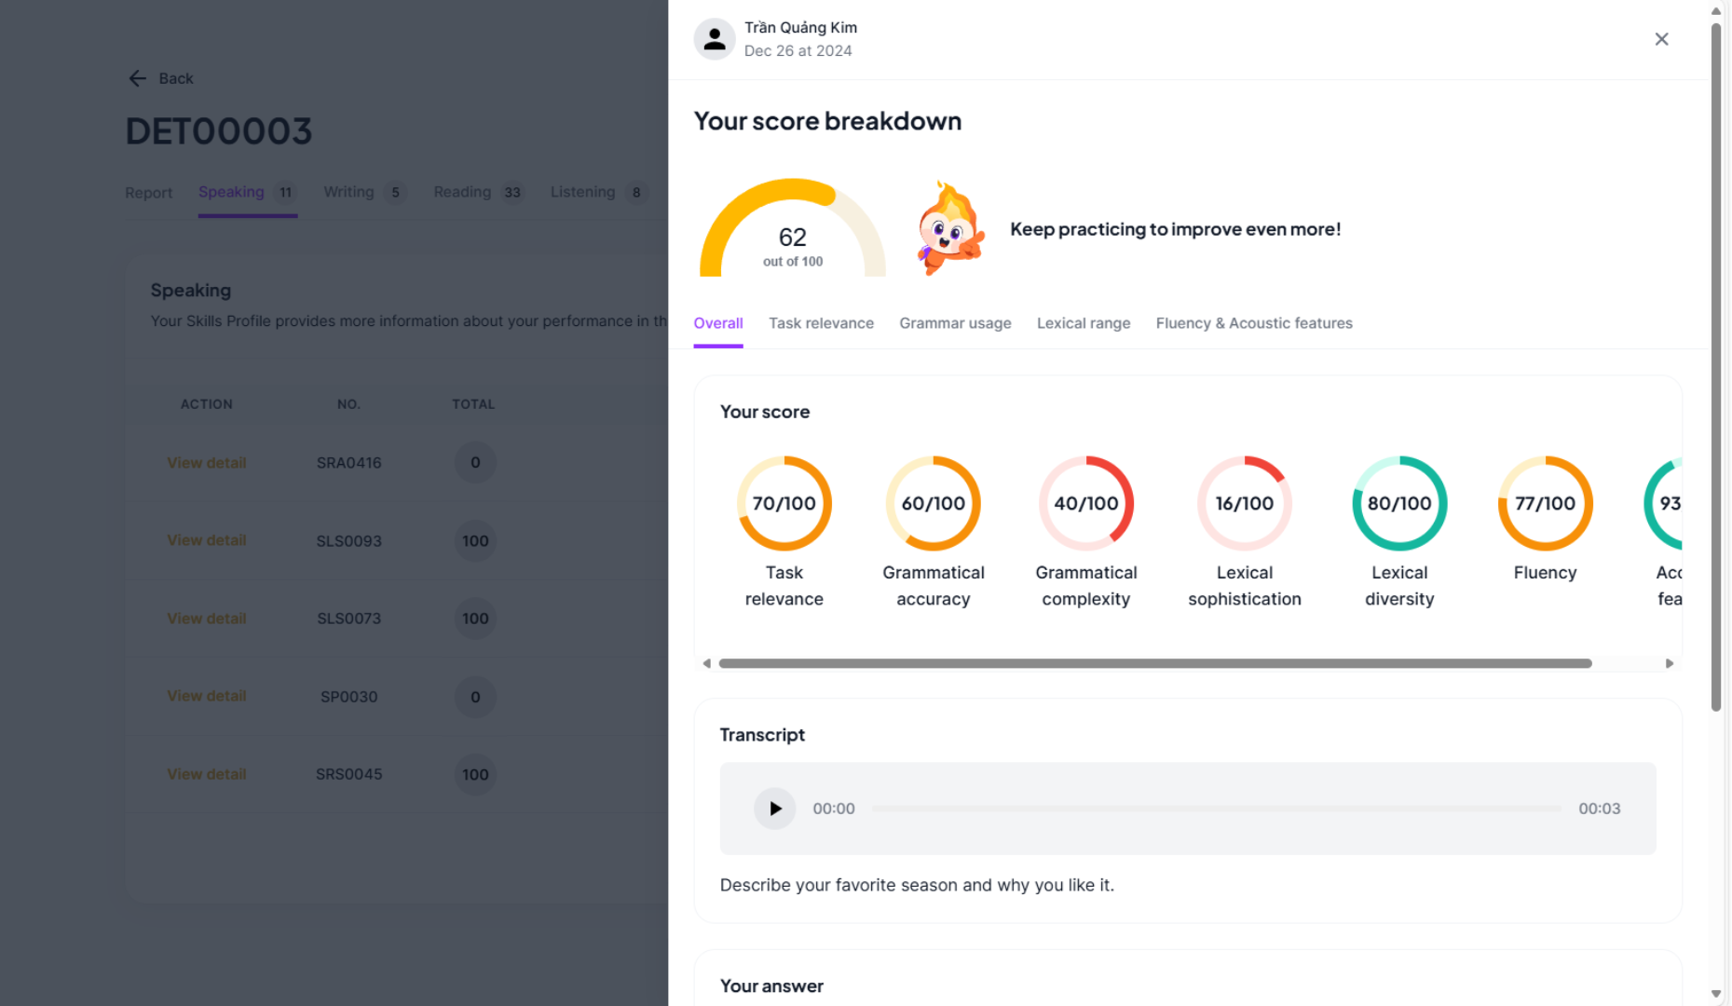This screenshot has width=1732, height=1006.
Task: View detail for SP0030
Action: point(207,696)
